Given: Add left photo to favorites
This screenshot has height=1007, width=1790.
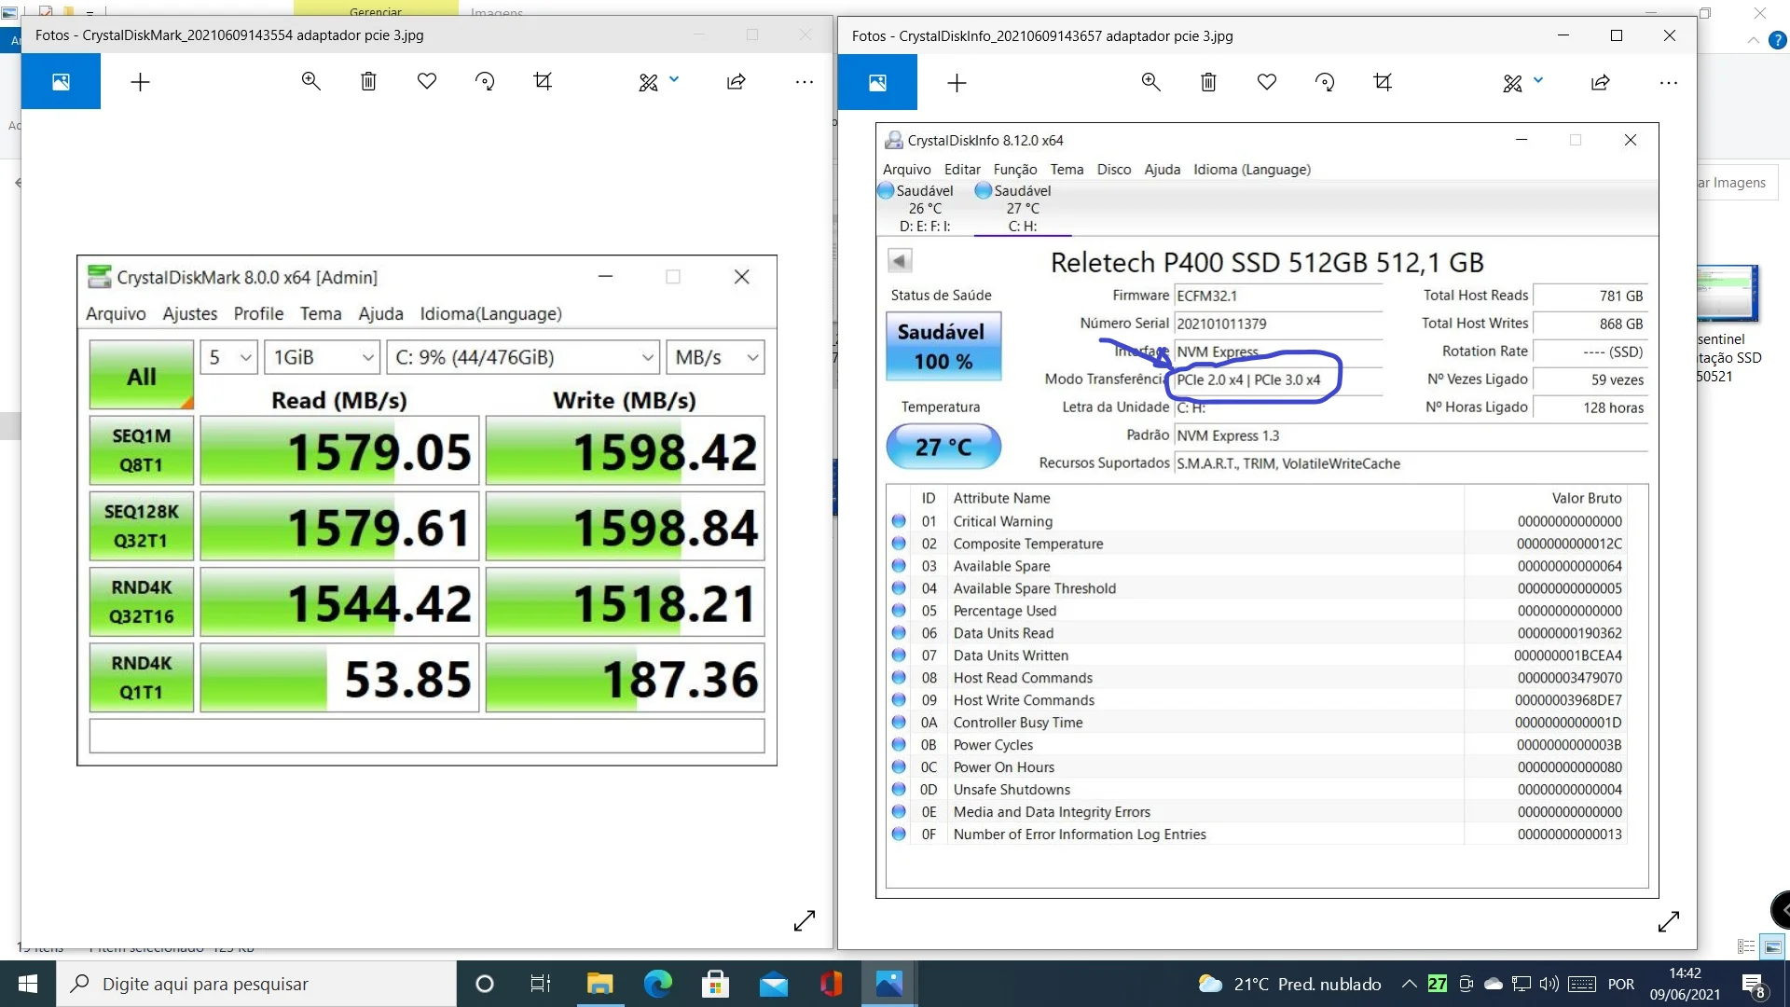Looking at the screenshot, I should coord(427,82).
